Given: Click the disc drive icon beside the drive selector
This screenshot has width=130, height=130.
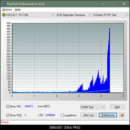Looking at the screenshot, I should tap(4, 15).
